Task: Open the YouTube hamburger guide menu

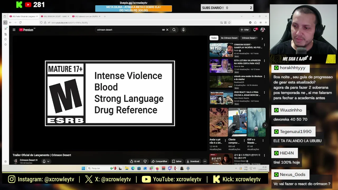Action: click(x=14, y=30)
